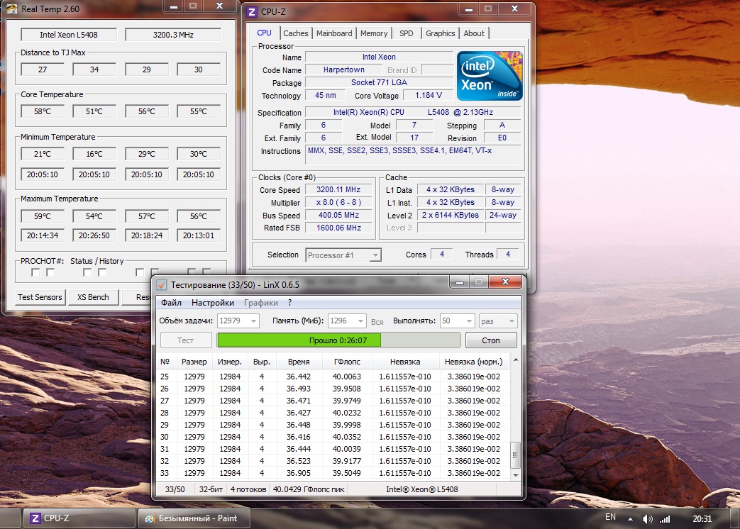This screenshot has width=740, height=529.
Task: Switch to the Graphics tab
Action: pyautogui.click(x=440, y=33)
